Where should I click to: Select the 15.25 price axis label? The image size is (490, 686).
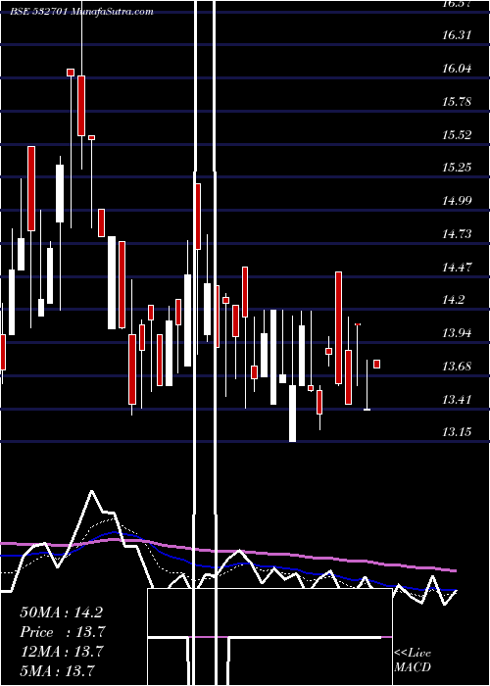pyautogui.click(x=457, y=168)
